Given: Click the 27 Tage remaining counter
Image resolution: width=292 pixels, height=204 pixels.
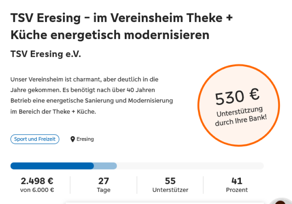Looking at the screenshot, I should (x=104, y=185).
